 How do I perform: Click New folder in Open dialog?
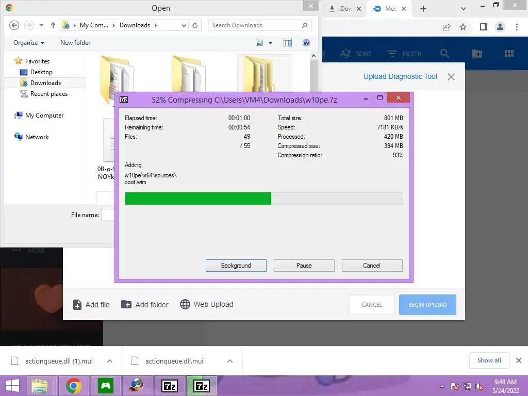click(75, 43)
